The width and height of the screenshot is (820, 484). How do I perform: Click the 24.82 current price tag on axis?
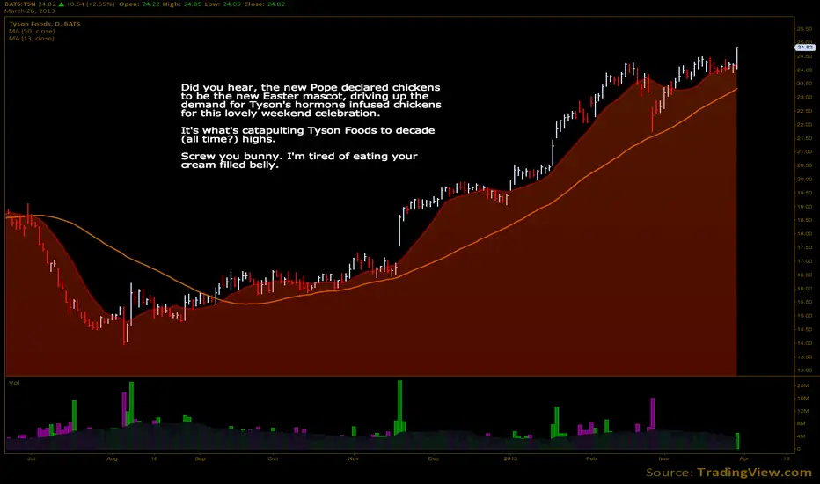805,48
